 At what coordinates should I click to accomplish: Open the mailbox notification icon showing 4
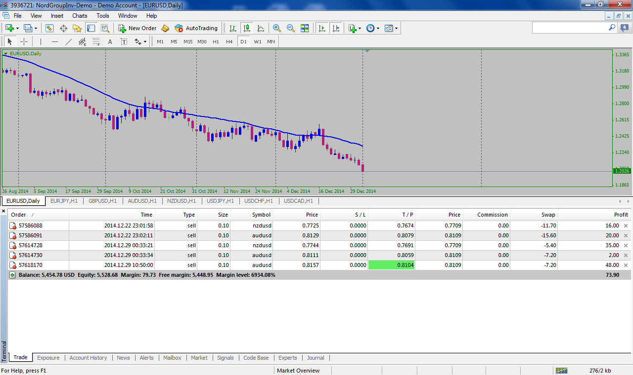(x=625, y=28)
